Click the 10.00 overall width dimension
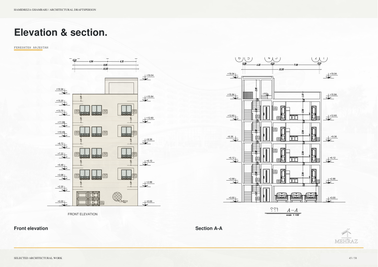Image resolution: width=378 pixels, height=267 pixels. 105,69
